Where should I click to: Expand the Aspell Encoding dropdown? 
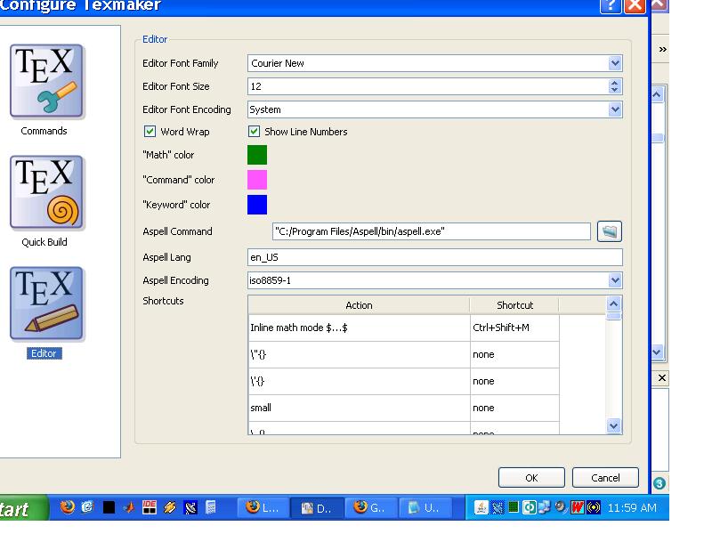tap(615, 280)
